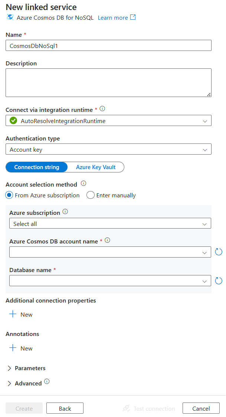Click the info icon next to Advanced
The image size is (226, 417).
(x=47, y=382)
